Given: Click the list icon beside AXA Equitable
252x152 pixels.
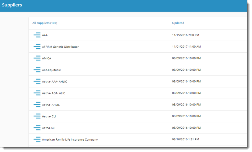Looking at the screenshot, I should pos(37,70).
